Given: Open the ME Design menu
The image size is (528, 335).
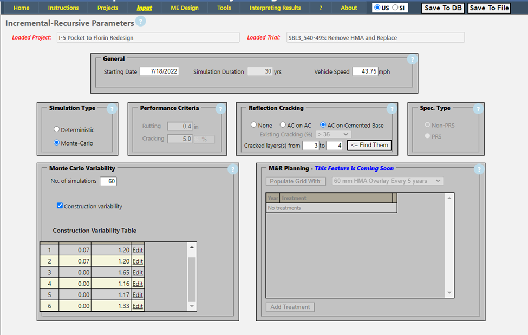Looking at the screenshot, I should 185,8.
